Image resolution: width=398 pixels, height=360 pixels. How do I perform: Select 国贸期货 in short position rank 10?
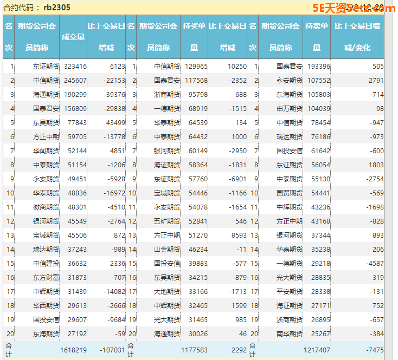(x=290, y=193)
